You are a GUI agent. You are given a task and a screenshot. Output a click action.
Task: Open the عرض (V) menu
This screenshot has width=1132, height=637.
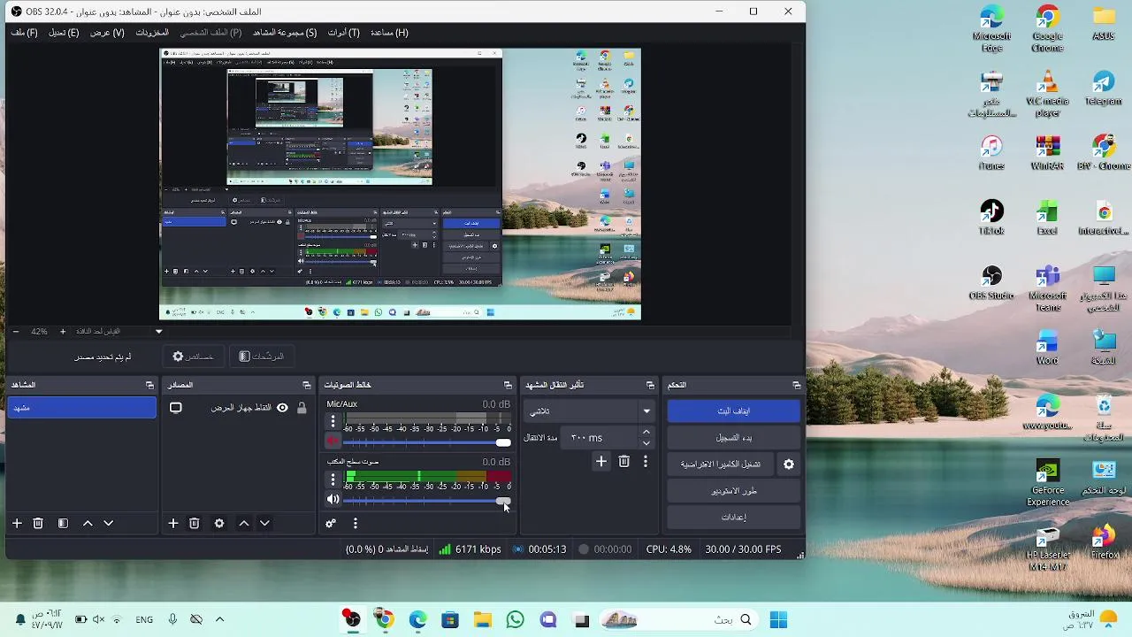(107, 33)
